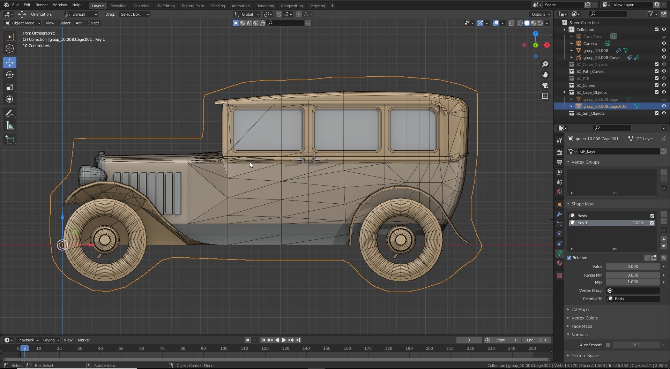
Task: Open Object Data properties tab
Action: tap(559, 253)
